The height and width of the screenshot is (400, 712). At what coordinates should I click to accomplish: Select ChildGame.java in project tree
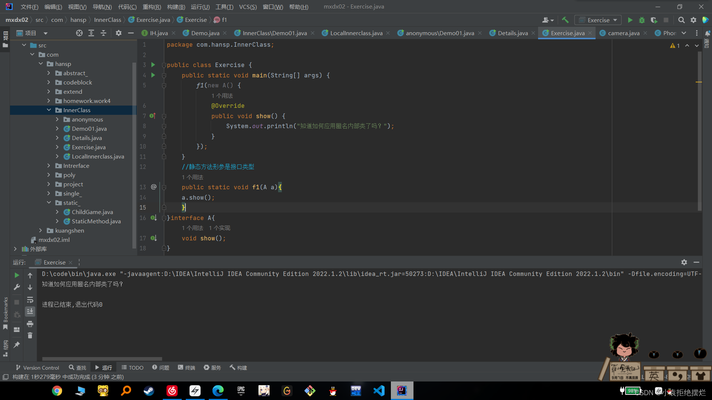(x=92, y=212)
